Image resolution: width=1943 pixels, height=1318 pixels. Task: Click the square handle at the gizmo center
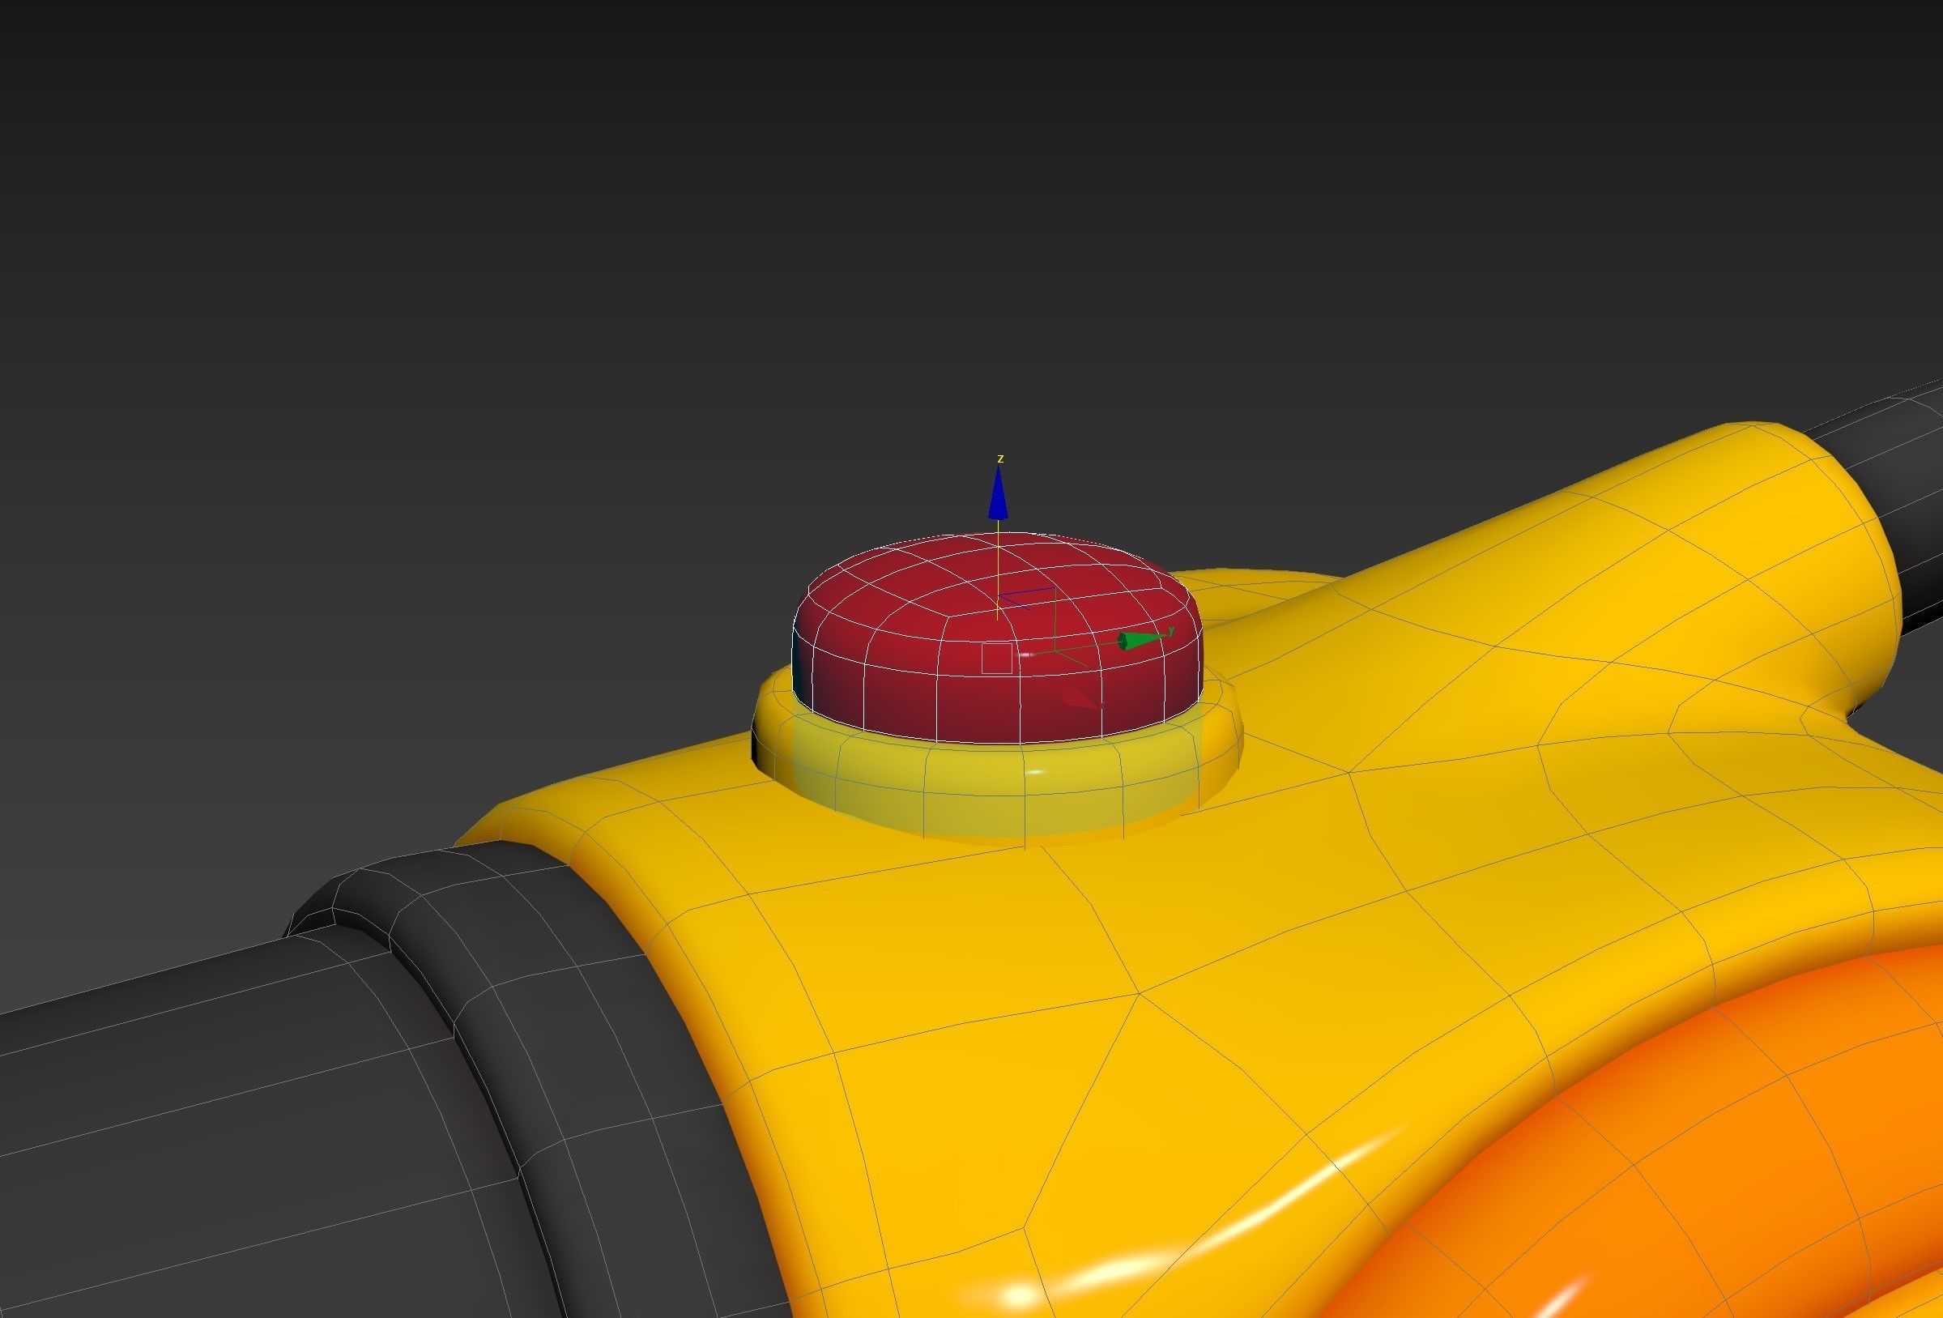click(x=995, y=658)
